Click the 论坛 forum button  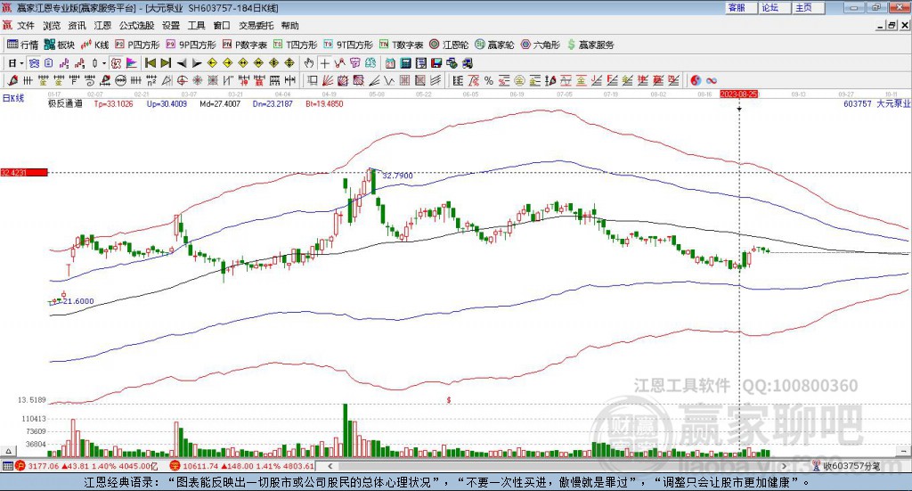coord(770,7)
